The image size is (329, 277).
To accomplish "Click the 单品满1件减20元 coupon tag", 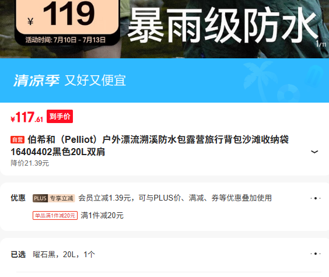I will pyautogui.click(x=55, y=216).
